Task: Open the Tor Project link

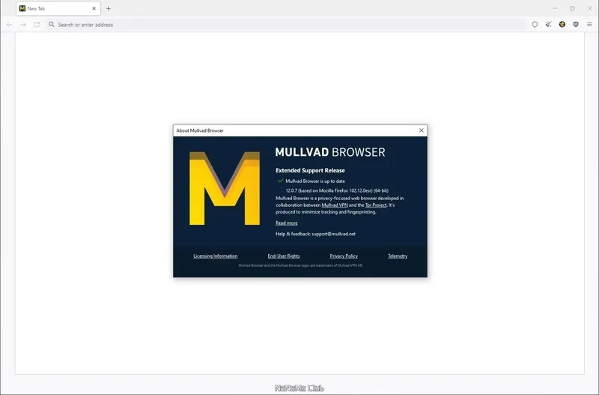Action: point(376,205)
